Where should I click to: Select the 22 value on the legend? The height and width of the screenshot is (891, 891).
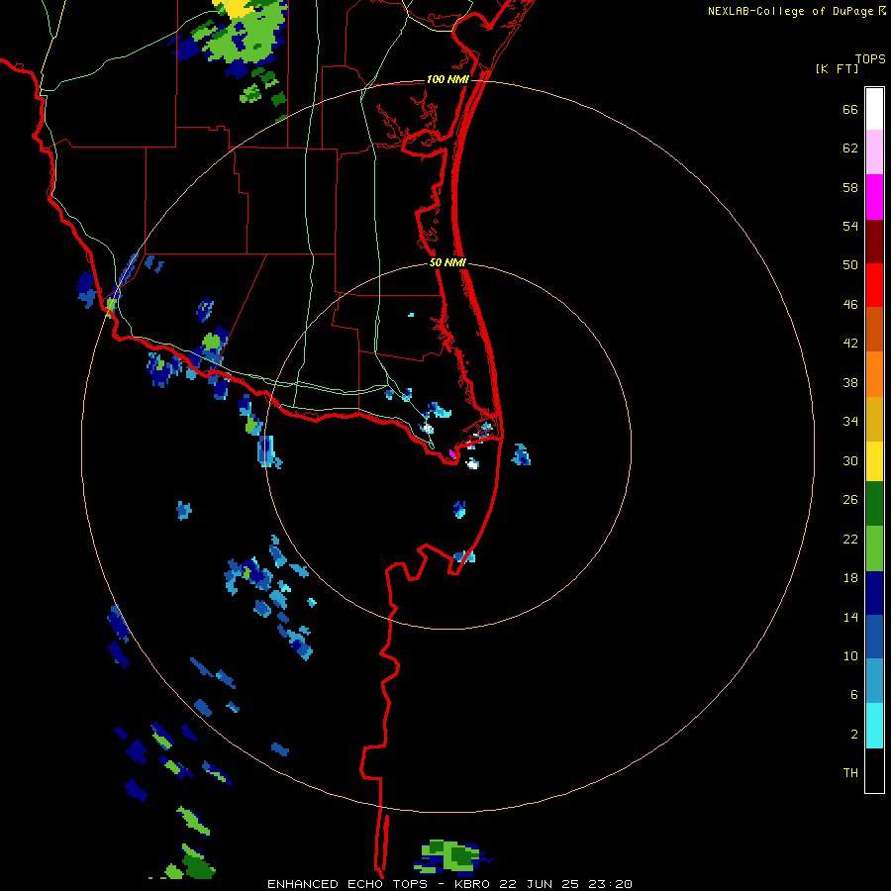click(x=850, y=539)
